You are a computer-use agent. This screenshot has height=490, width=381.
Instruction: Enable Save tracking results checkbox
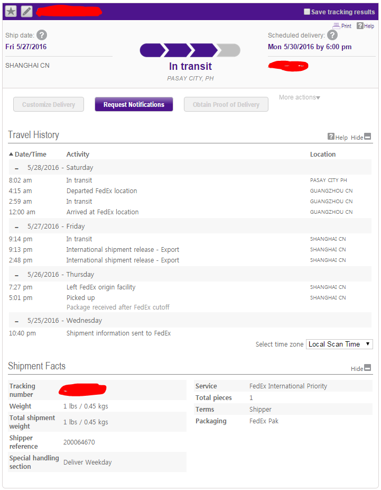coord(307,12)
